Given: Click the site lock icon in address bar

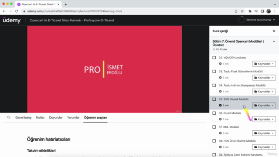Looking at the screenshot, I should tap(24, 11).
